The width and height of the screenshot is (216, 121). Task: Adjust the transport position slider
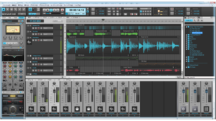[x=50, y=13]
